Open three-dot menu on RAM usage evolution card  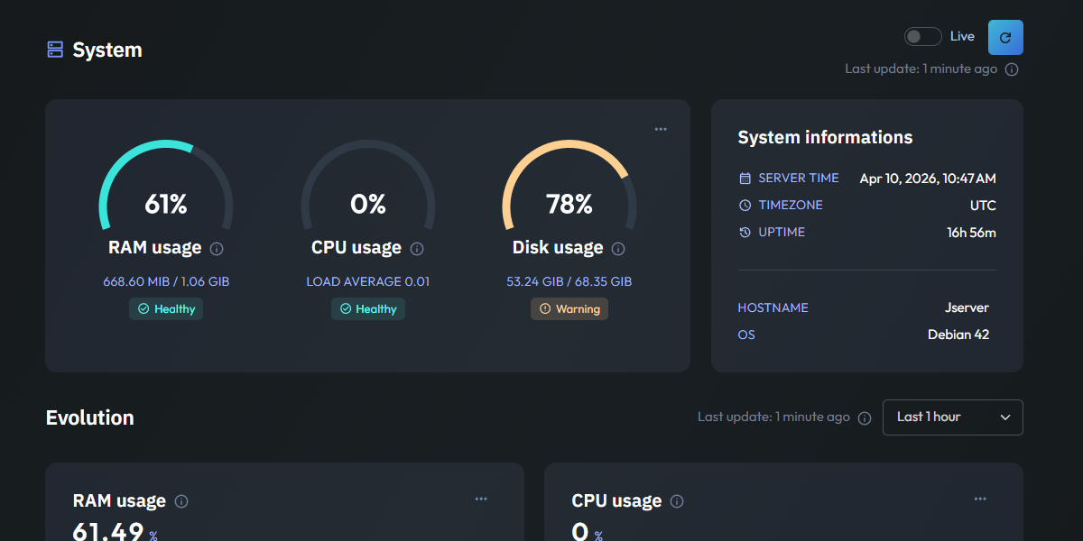(x=481, y=499)
